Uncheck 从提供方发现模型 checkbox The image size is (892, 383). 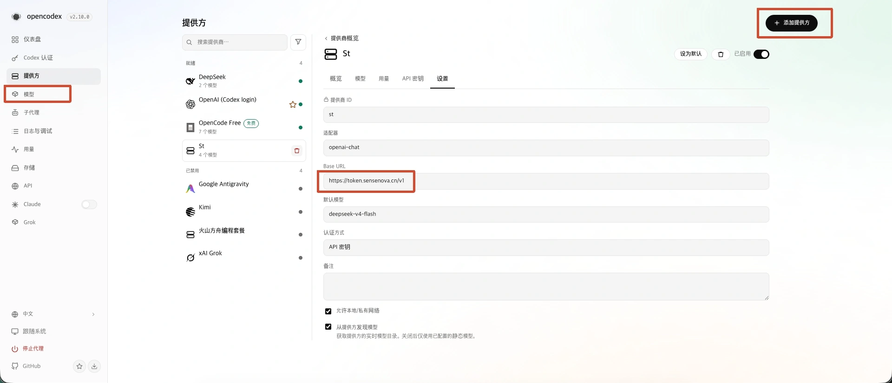[x=328, y=327]
